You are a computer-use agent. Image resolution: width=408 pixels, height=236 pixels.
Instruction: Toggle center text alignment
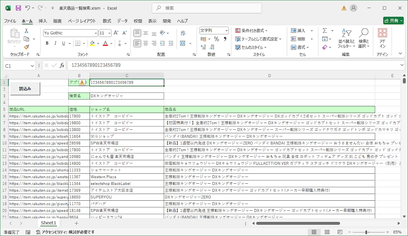(x=146, y=43)
